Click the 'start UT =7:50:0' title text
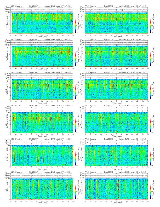This screenshot has height=207, width=160. click(x=139, y=6)
